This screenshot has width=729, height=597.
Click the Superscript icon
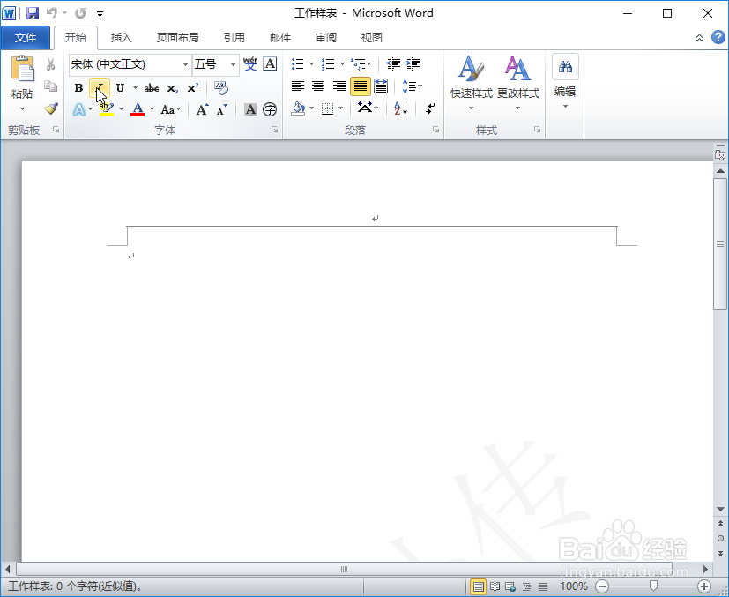click(191, 86)
